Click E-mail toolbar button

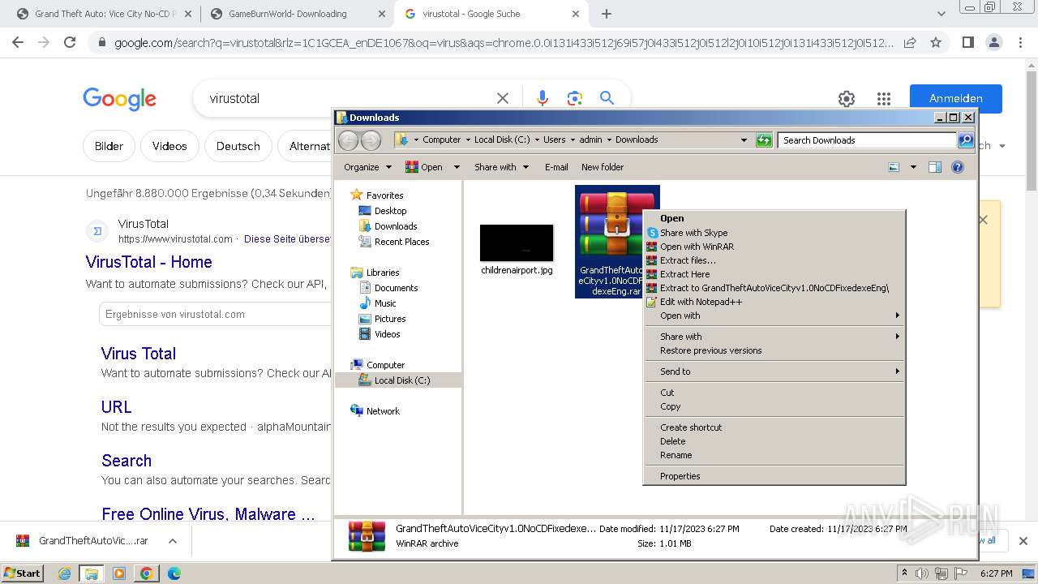[556, 167]
